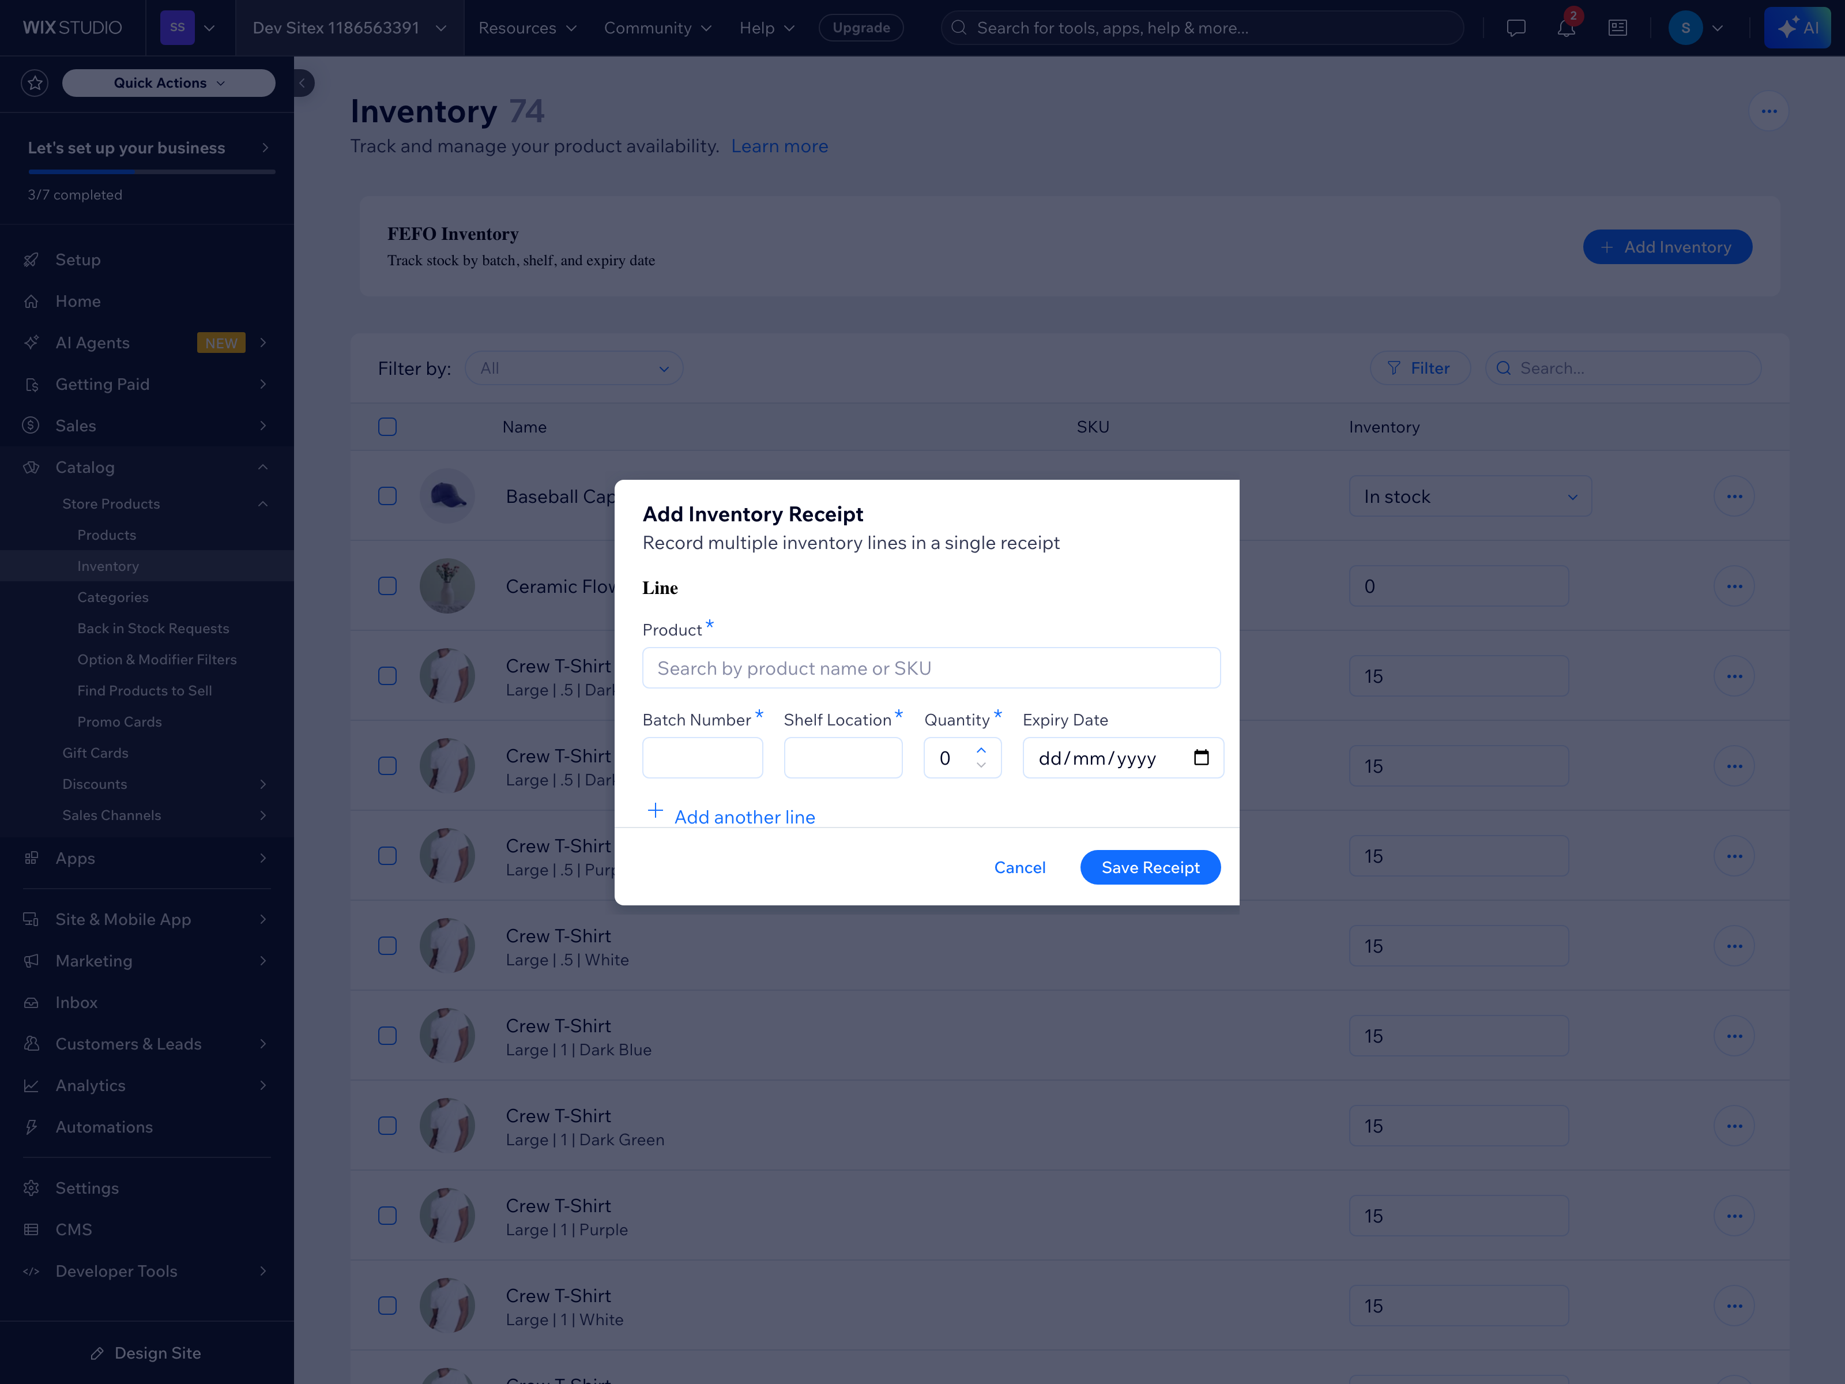This screenshot has width=1845, height=1384.
Task: Open the notifications bell icon
Action: click(x=1565, y=28)
